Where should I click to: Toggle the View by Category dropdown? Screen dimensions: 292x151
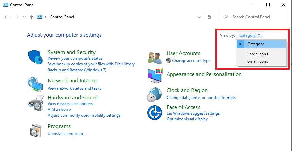pos(250,35)
